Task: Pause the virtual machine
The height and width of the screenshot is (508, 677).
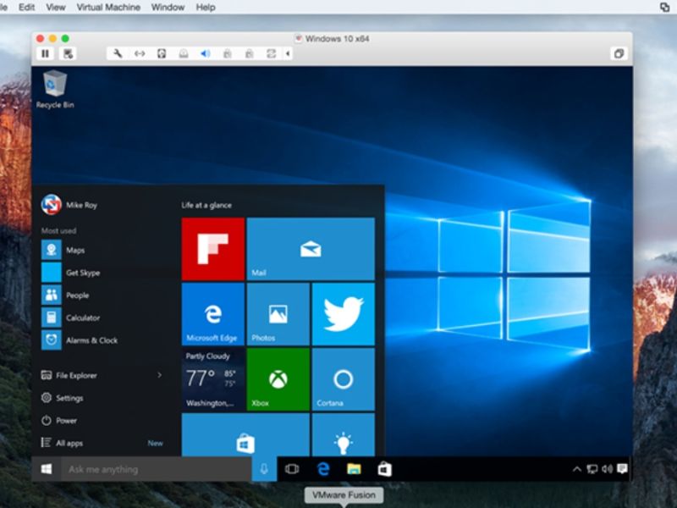Action: click(x=45, y=53)
